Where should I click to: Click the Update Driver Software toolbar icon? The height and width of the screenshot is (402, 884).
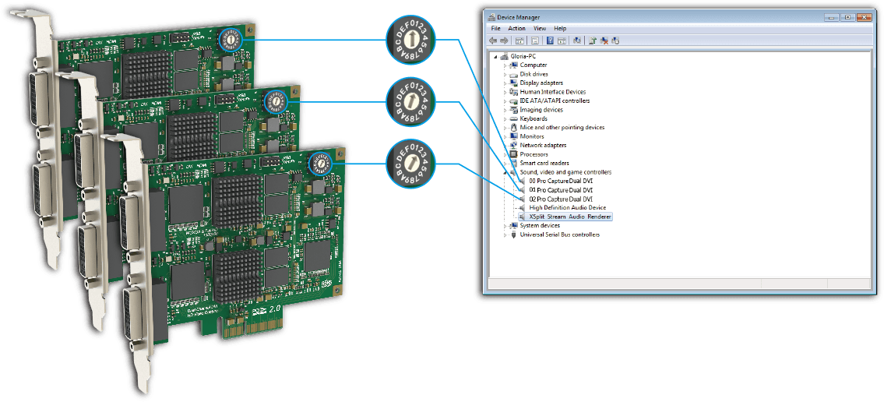click(593, 41)
